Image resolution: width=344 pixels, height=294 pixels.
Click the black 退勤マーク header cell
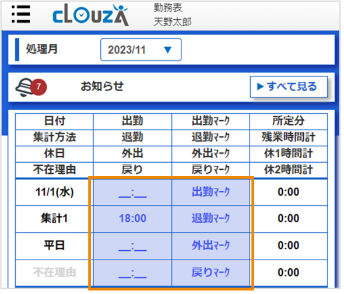210,138
